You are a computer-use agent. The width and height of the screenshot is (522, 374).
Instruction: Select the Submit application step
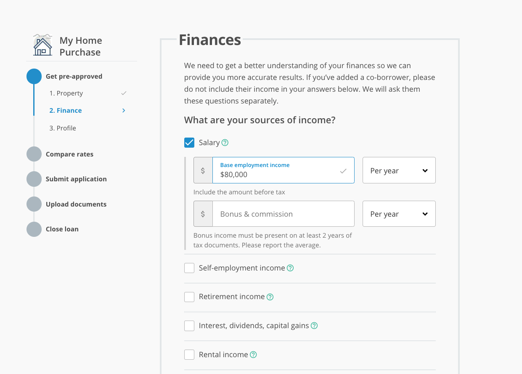(76, 179)
